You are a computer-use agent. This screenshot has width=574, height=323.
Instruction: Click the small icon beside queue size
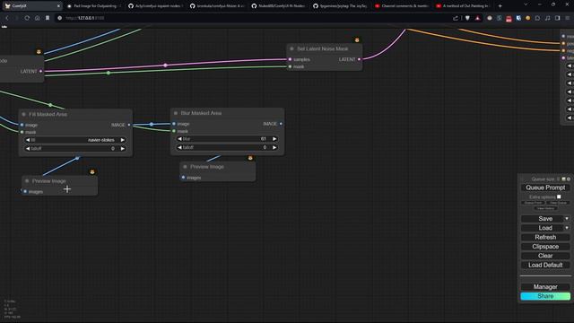coord(564,179)
